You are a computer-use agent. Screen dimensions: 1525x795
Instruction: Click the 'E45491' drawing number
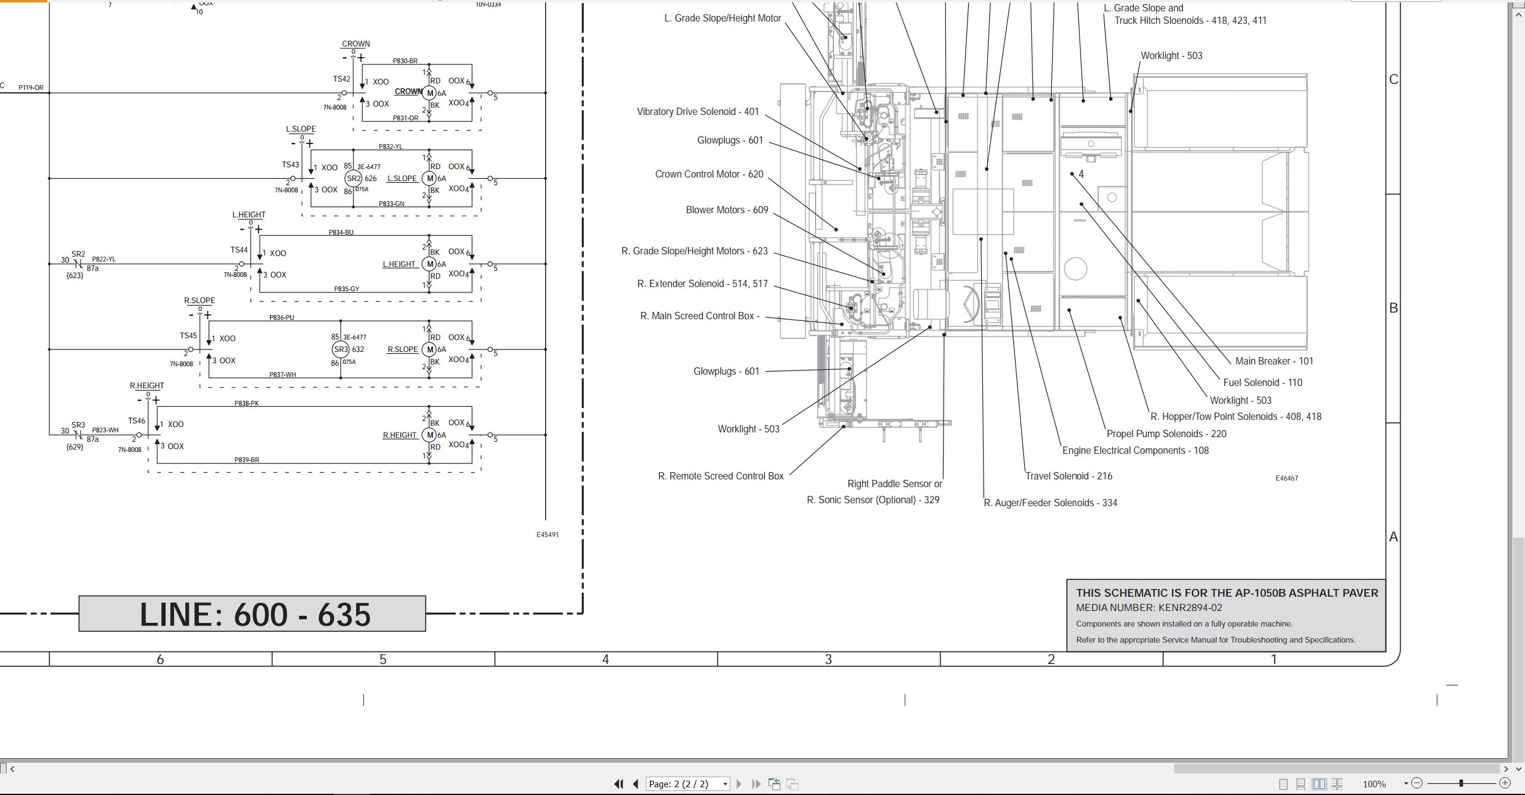[x=547, y=535]
